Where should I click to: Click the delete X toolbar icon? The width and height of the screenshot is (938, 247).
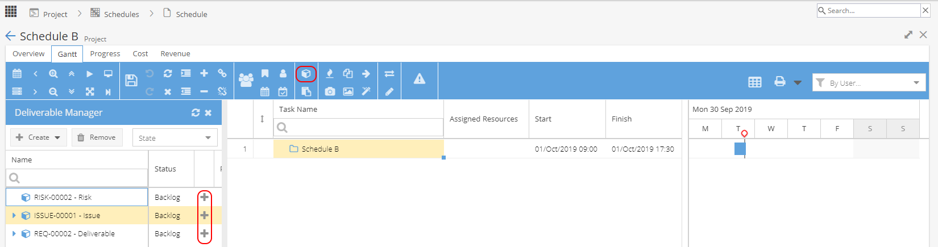click(168, 91)
